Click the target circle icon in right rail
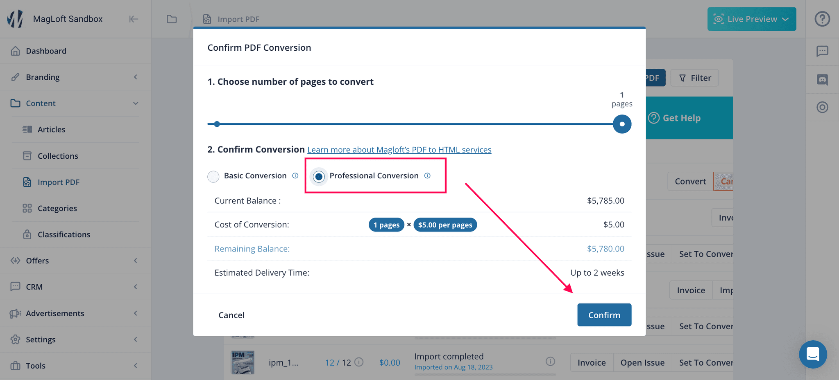 [x=822, y=107]
